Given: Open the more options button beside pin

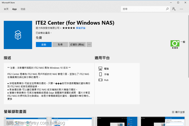Looking at the screenshot, I should tap(89, 45).
